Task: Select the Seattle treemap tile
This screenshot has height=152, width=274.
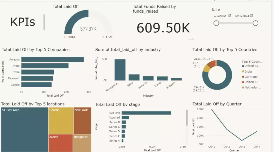Action: pyautogui.click(x=61, y=121)
